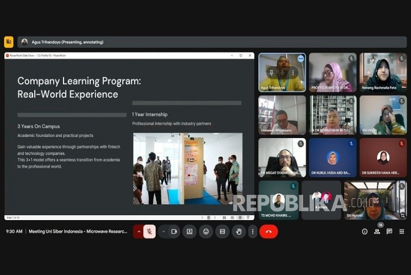Open the chat messages panel
The width and height of the screenshot is (411, 275).
point(389,231)
